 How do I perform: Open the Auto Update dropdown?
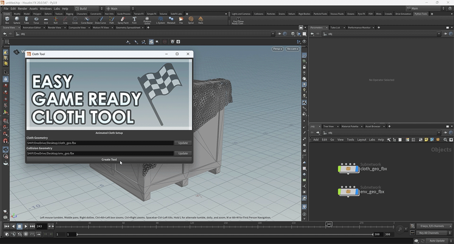coord(439,241)
